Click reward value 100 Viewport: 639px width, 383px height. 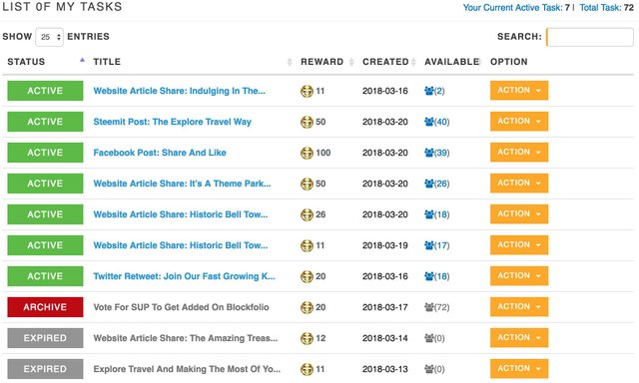(323, 153)
